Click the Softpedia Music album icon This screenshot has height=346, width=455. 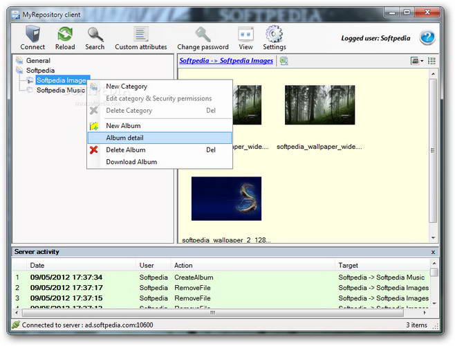click(x=30, y=90)
